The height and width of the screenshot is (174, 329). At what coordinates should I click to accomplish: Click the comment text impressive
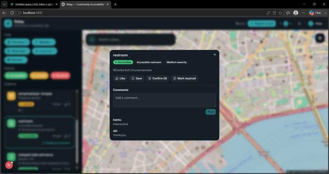(x=120, y=124)
